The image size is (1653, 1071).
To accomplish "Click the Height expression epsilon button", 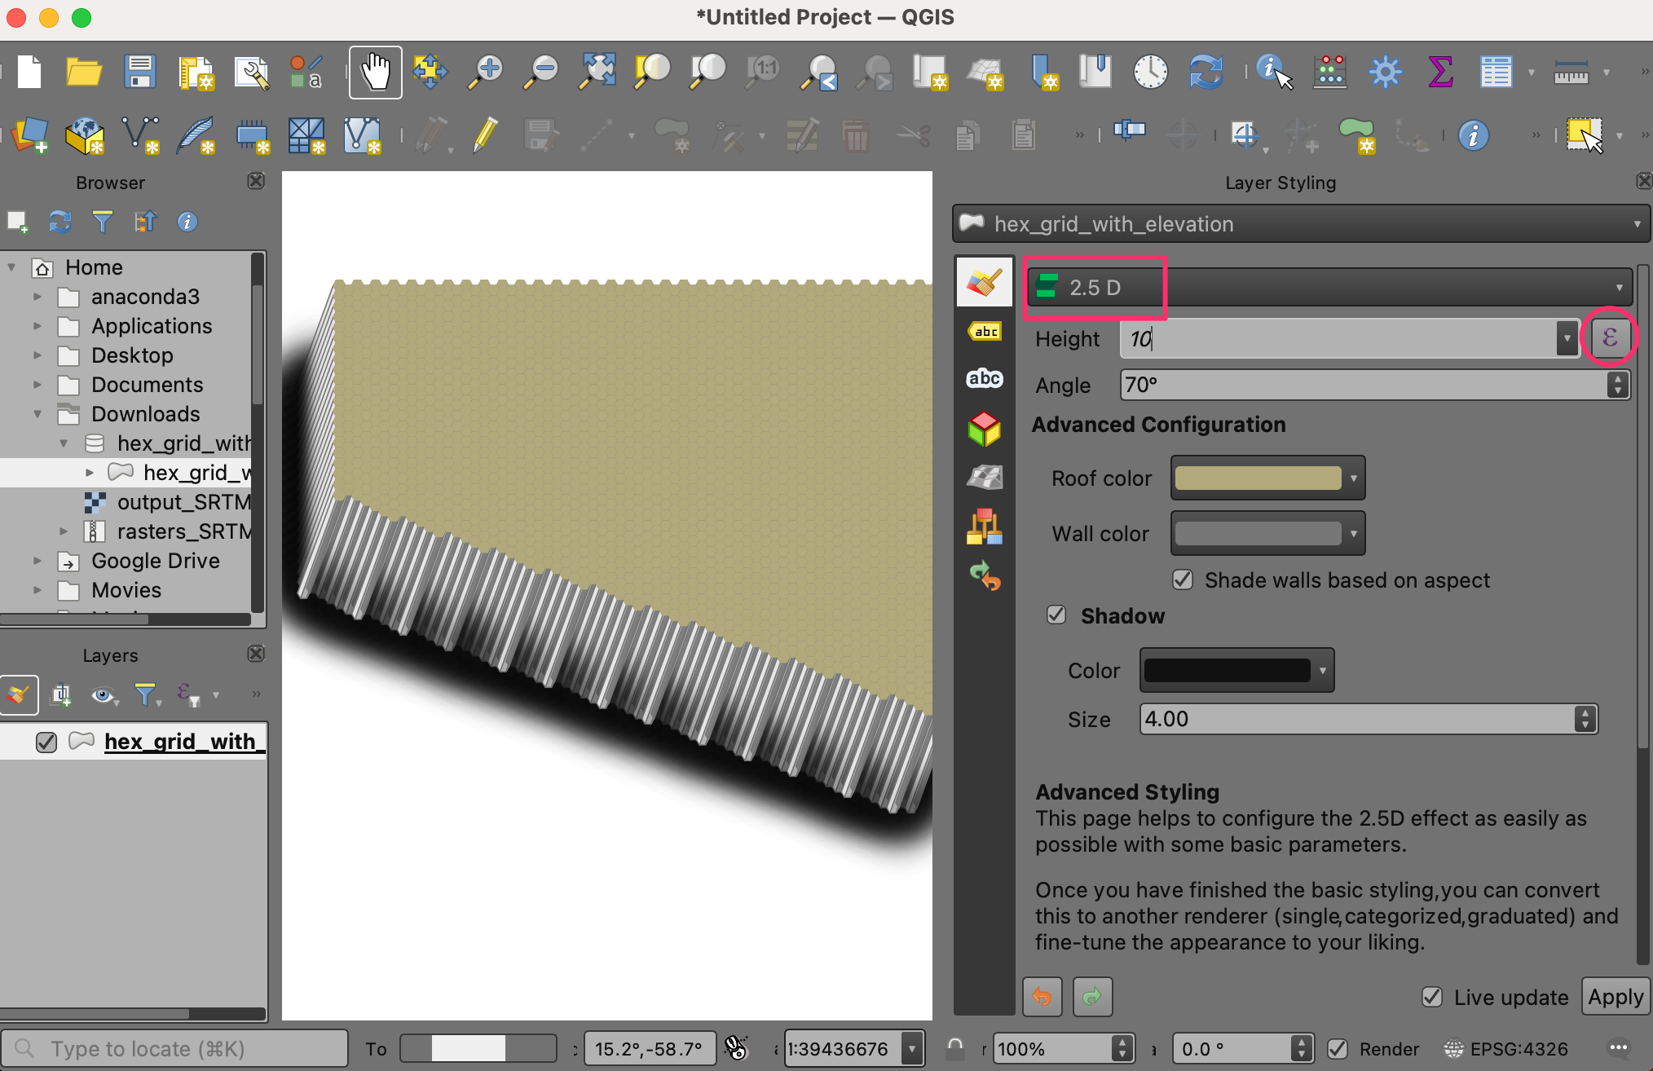I will click(1609, 337).
